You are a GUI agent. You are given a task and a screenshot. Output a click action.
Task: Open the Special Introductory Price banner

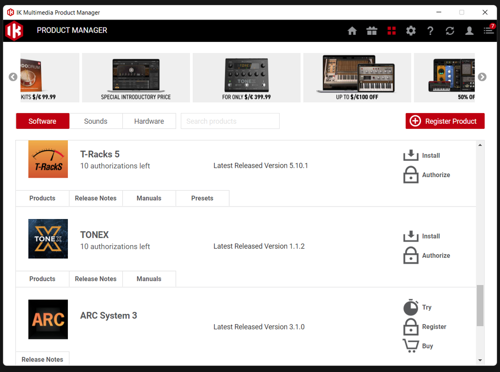tap(136, 78)
